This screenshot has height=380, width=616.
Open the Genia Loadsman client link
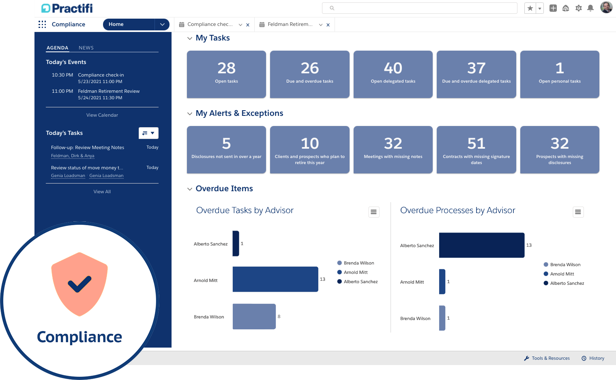click(x=68, y=175)
